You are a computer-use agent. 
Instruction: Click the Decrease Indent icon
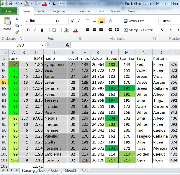click(110, 30)
